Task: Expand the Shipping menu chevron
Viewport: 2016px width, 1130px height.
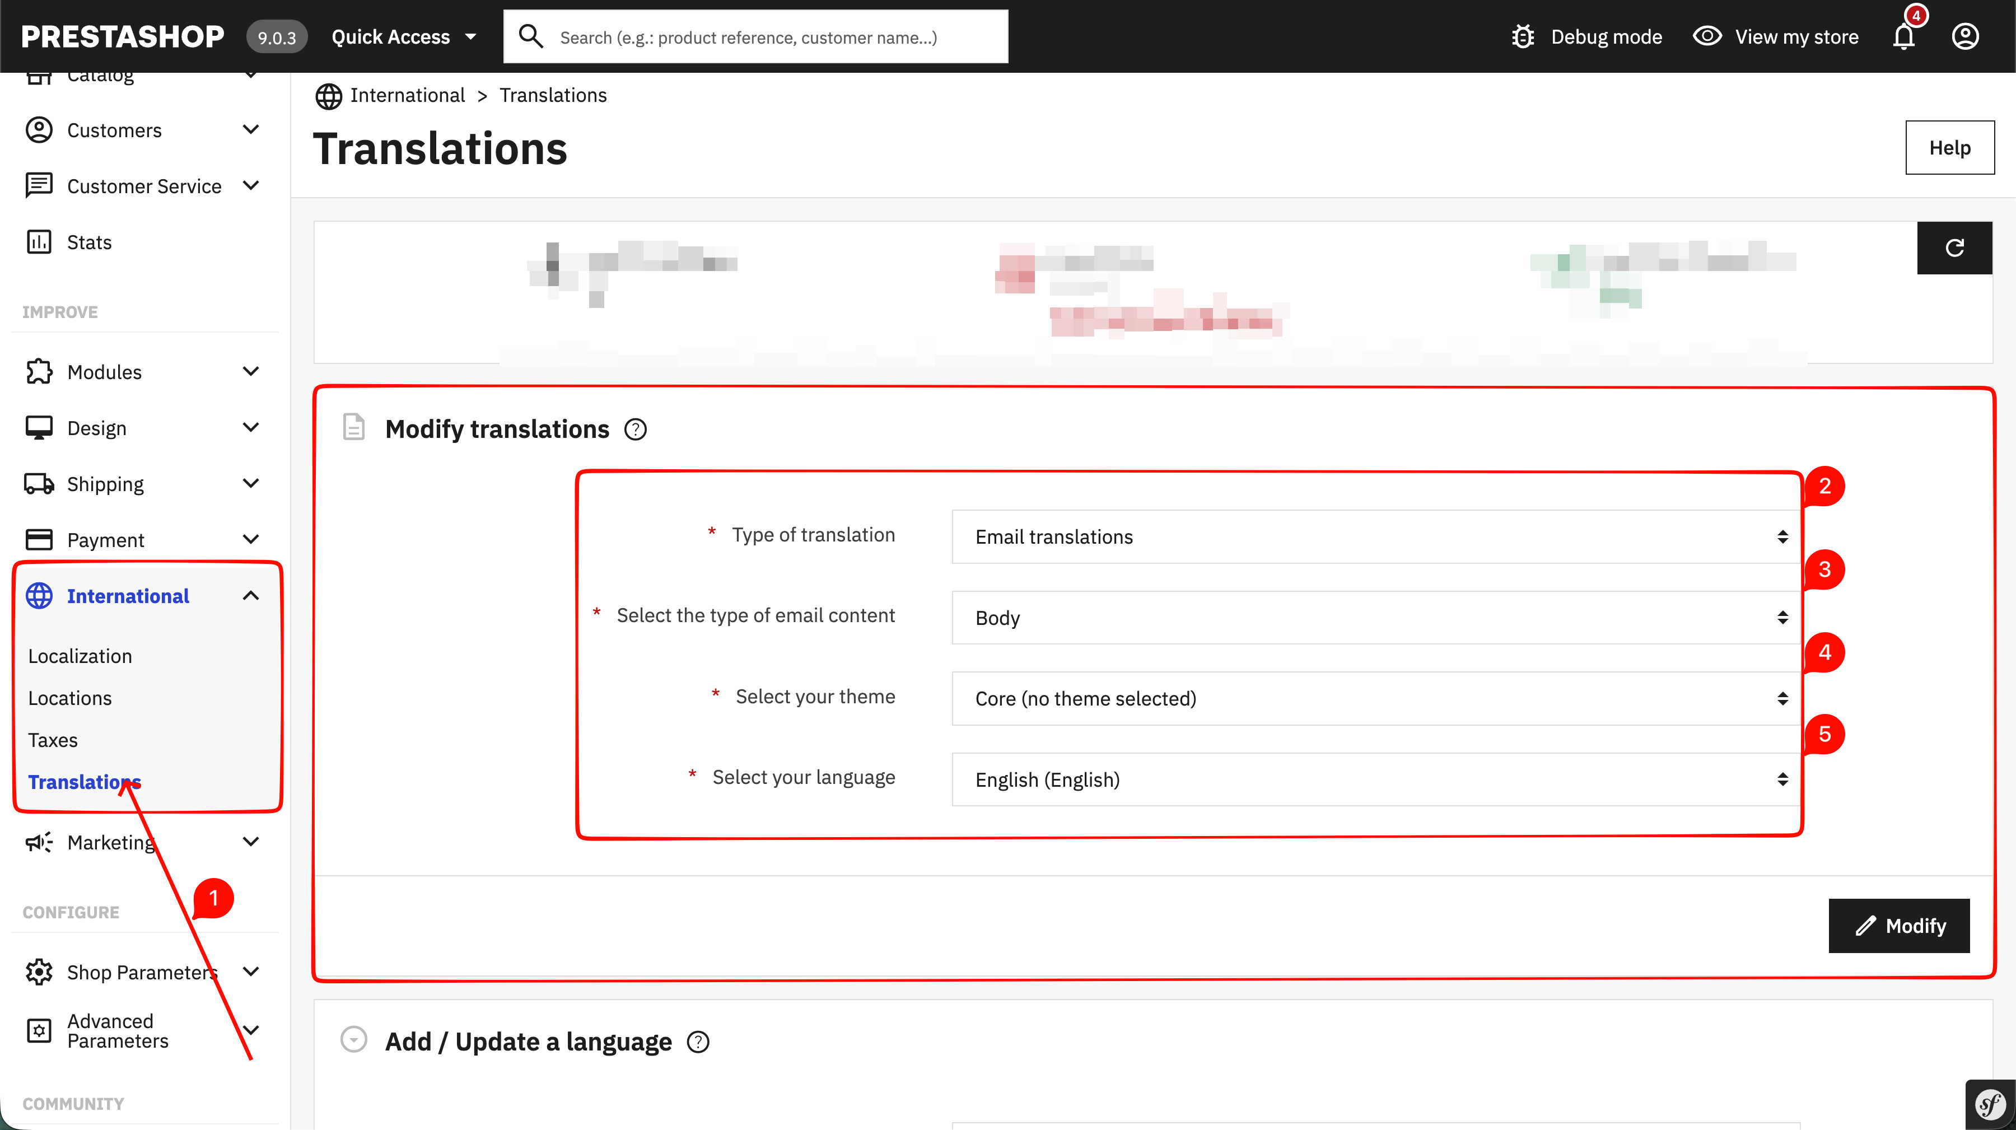Action: [x=250, y=483]
